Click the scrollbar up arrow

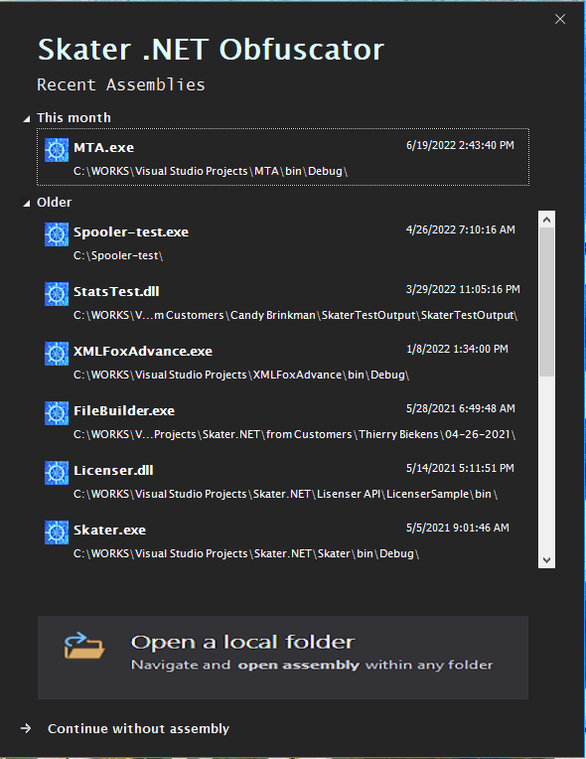click(547, 220)
